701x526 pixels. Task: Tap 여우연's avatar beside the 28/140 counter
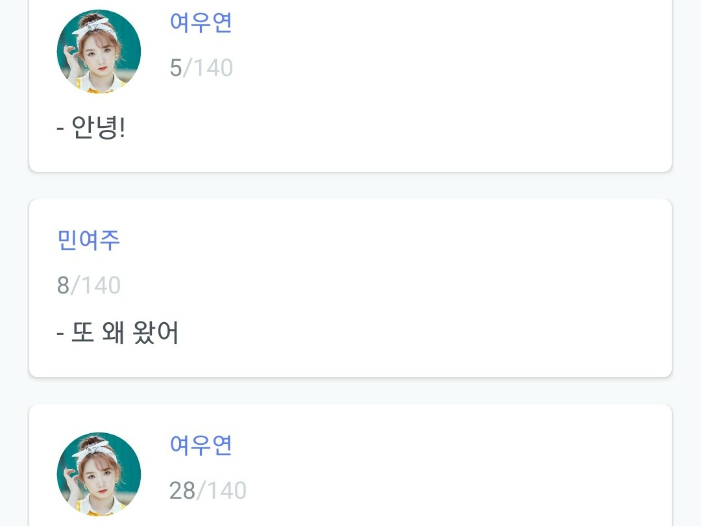tap(99, 474)
